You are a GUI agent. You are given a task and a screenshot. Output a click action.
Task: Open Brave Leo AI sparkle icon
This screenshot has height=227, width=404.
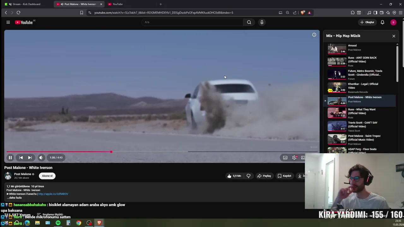[x=388, y=13]
